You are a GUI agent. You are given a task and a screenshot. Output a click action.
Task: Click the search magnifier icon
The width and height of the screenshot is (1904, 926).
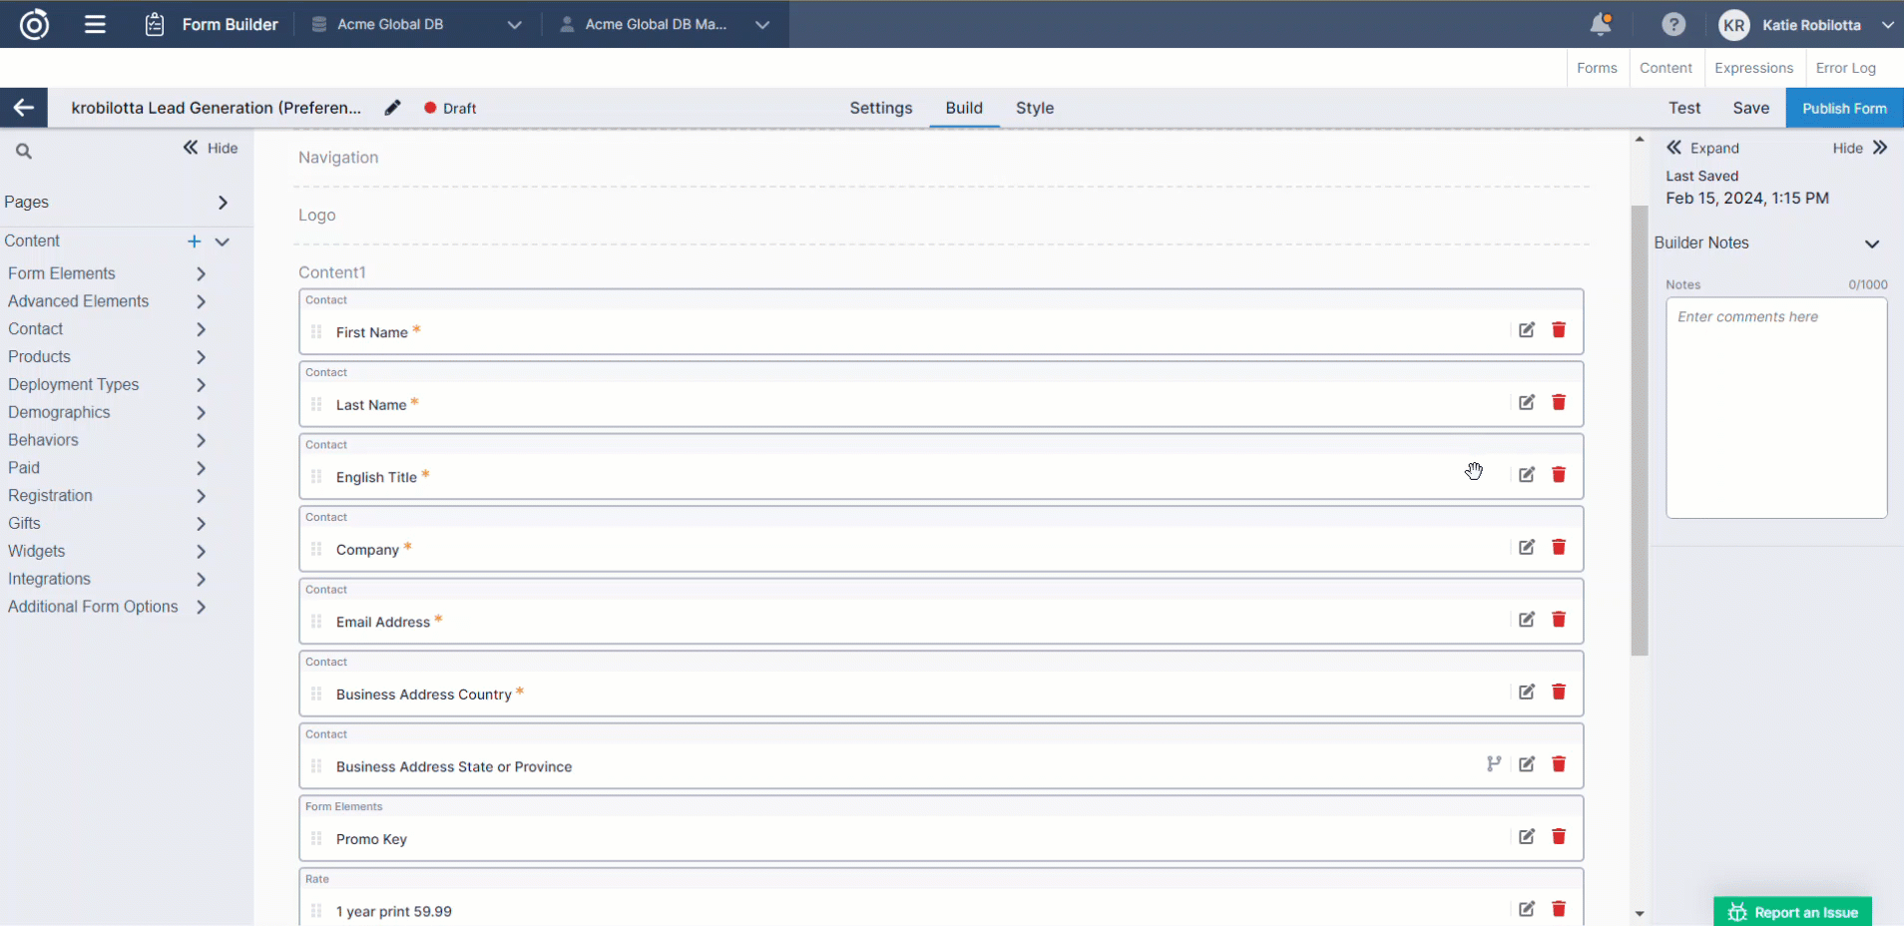tap(24, 152)
